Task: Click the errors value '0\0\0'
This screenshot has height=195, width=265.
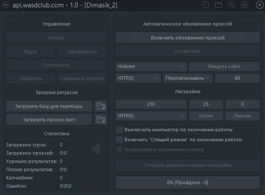Action: point(65,186)
